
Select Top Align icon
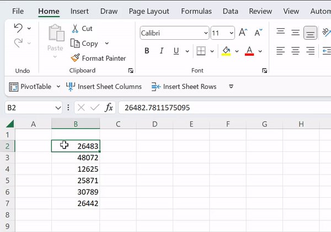[281, 33]
